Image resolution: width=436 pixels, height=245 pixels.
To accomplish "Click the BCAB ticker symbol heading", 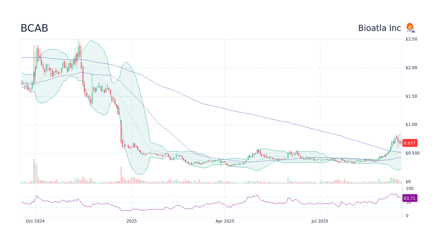I will (x=34, y=28).
